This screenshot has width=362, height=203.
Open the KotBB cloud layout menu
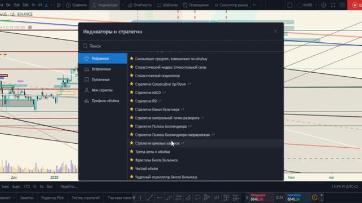pyautogui.click(x=305, y=5)
